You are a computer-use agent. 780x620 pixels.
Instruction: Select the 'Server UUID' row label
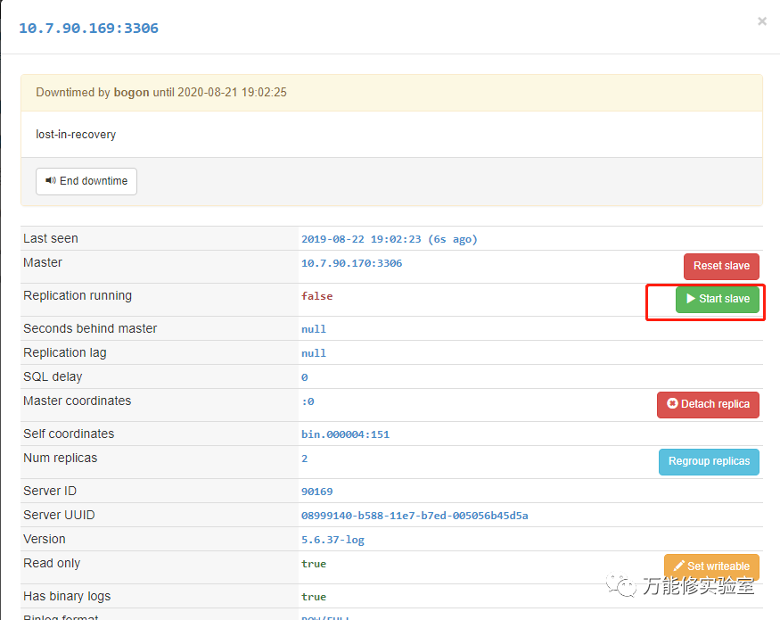[x=59, y=515]
